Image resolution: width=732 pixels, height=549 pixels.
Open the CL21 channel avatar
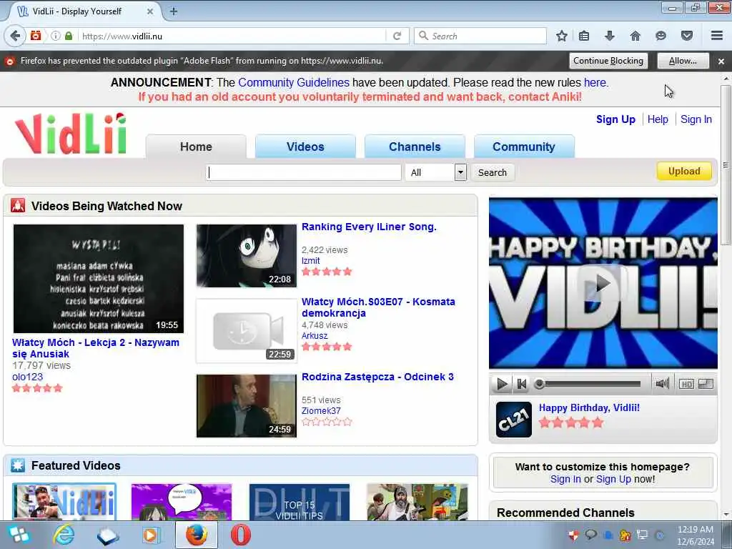(x=513, y=419)
